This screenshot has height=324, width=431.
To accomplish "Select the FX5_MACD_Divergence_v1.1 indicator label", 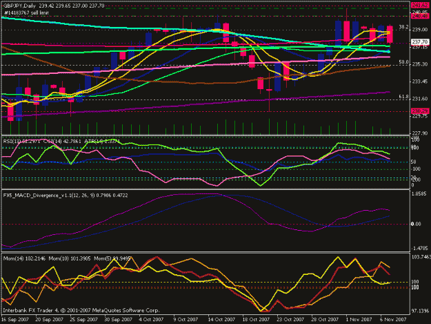I will pyautogui.click(x=66, y=196).
